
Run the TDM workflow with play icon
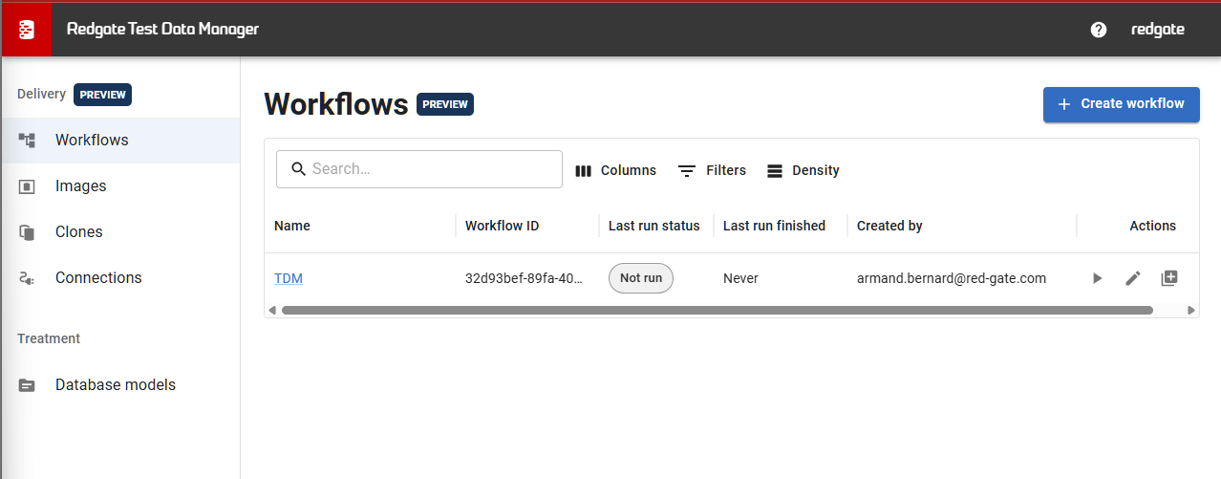click(1097, 278)
